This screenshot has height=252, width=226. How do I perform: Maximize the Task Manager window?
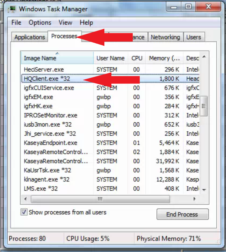(x=188, y=7)
